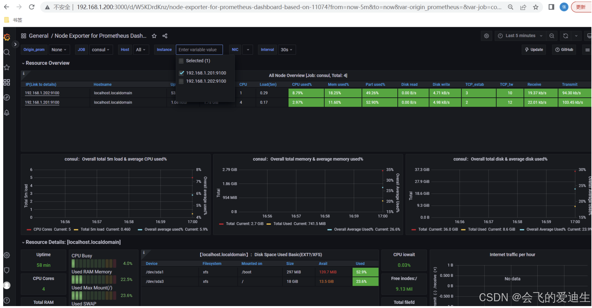
Task: Zoom out the time range
Action: (552, 36)
